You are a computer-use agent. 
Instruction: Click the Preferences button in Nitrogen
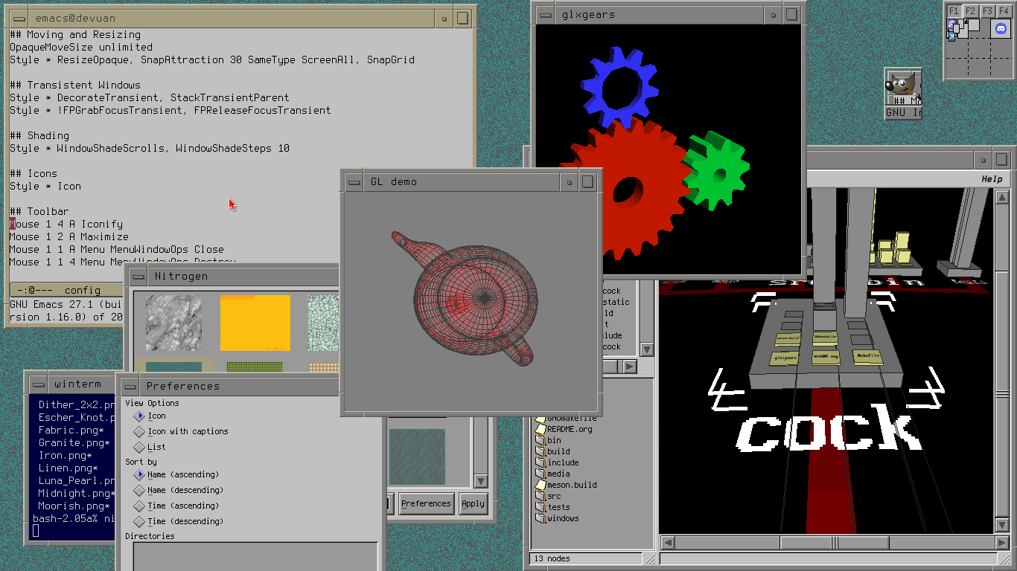(x=426, y=503)
